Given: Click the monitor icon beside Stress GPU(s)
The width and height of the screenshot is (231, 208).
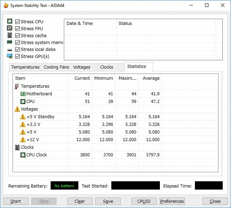Looking at the screenshot, I should click(x=10, y=56).
